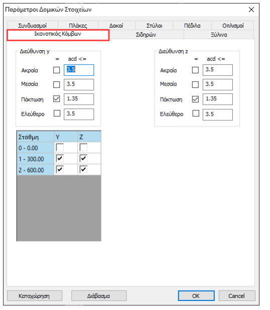Open the Πέδιλα tab
270x310 pixels.
[192, 26]
